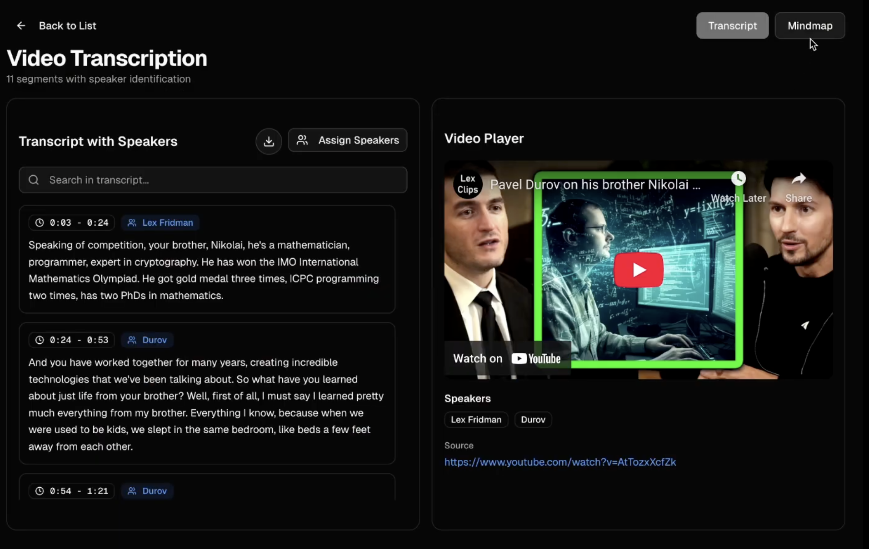Click the Source label
The image size is (869, 549).
(459, 445)
